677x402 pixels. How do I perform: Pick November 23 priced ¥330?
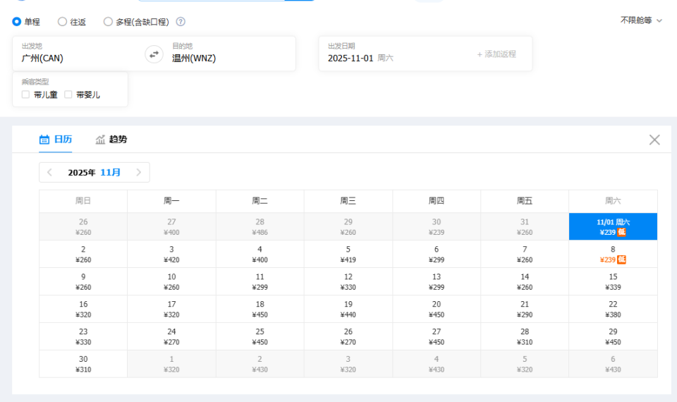(x=83, y=336)
